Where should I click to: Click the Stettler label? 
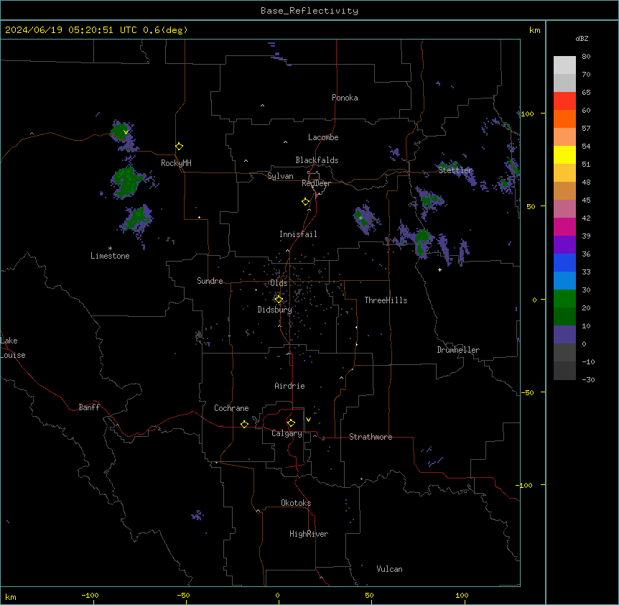click(455, 170)
